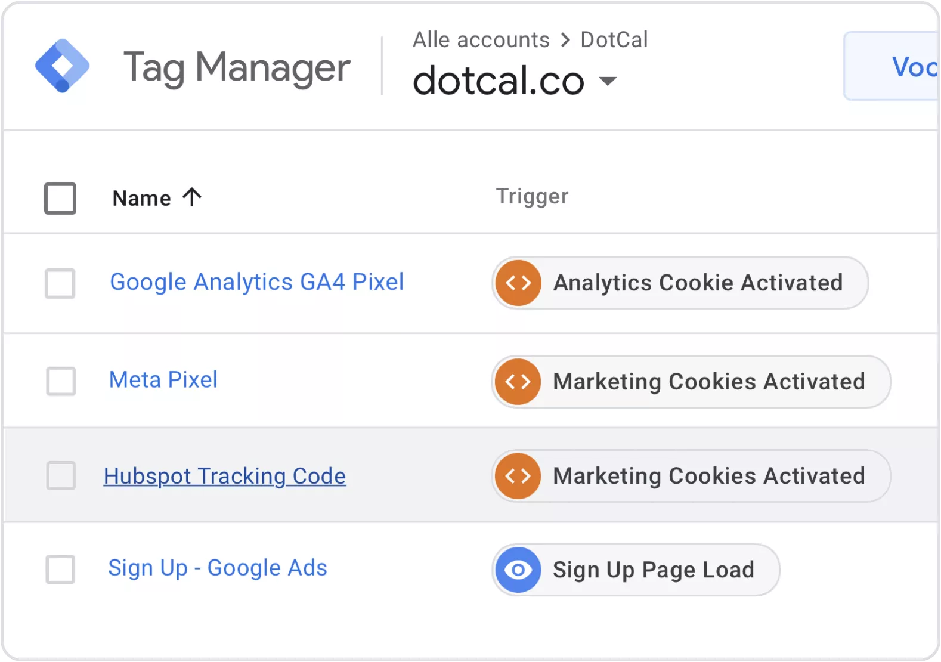The image size is (941, 662).
Task: Enable the Sign Up - Google Ads checkbox
Action: (x=61, y=569)
